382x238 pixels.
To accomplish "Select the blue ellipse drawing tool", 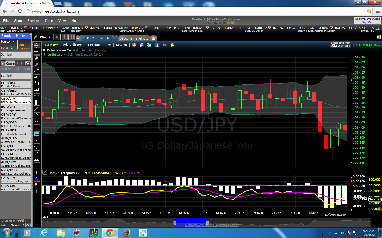I will pyautogui.click(x=37, y=179).
